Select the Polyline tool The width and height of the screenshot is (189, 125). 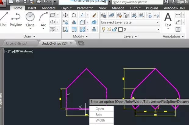click(16, 19)
